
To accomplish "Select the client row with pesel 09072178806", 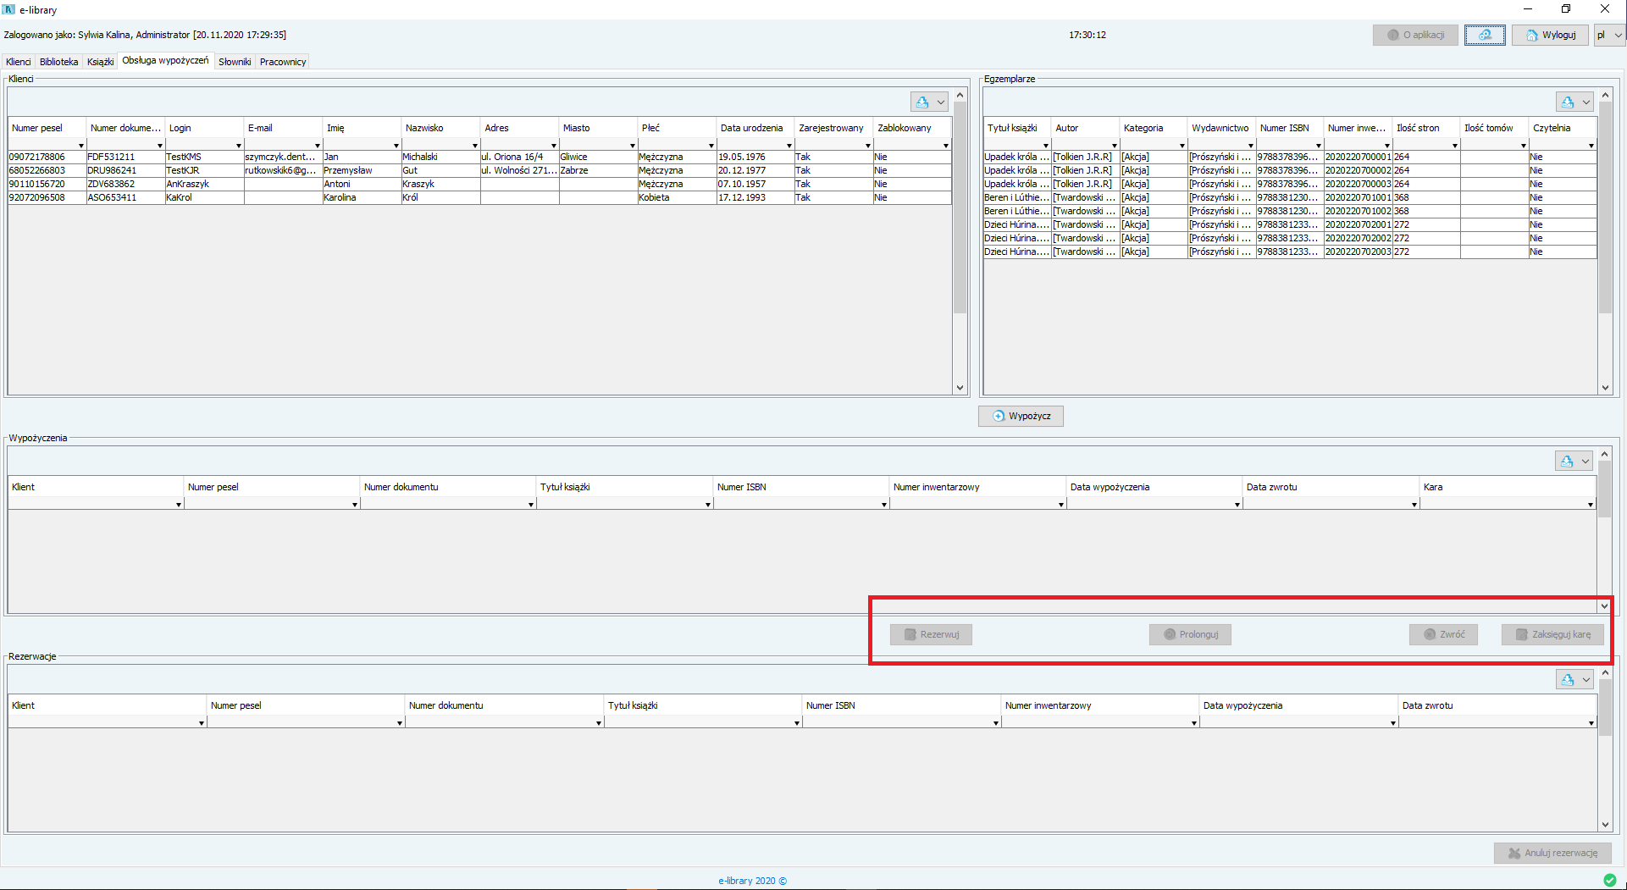I will pos(479,157).
